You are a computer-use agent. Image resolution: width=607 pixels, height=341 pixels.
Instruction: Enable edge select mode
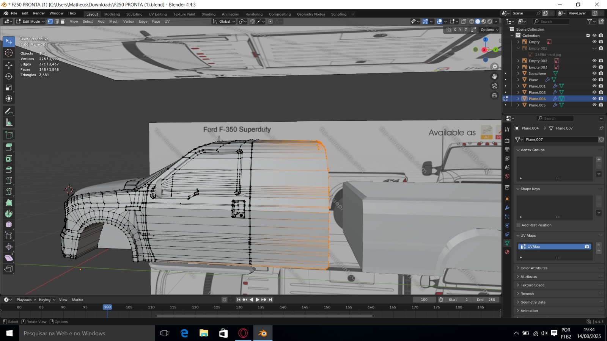[x=57, y=22]
